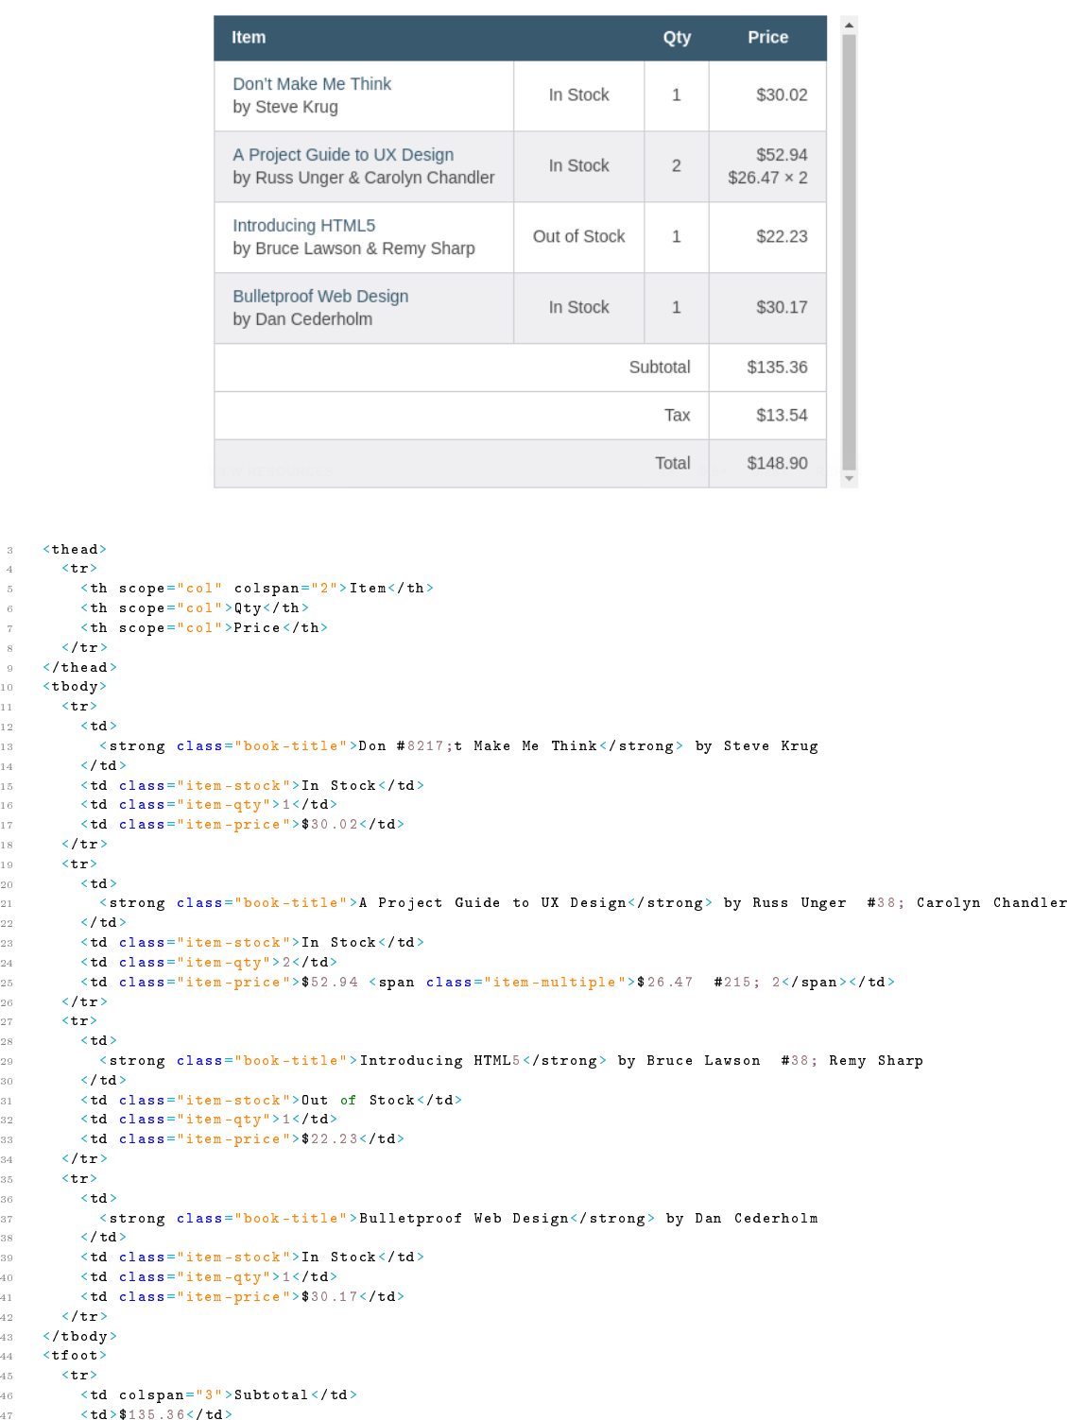This screenshot has height=1420, width=1067.
Task: Click the Qty column header
Action: [x=677, y=38]
